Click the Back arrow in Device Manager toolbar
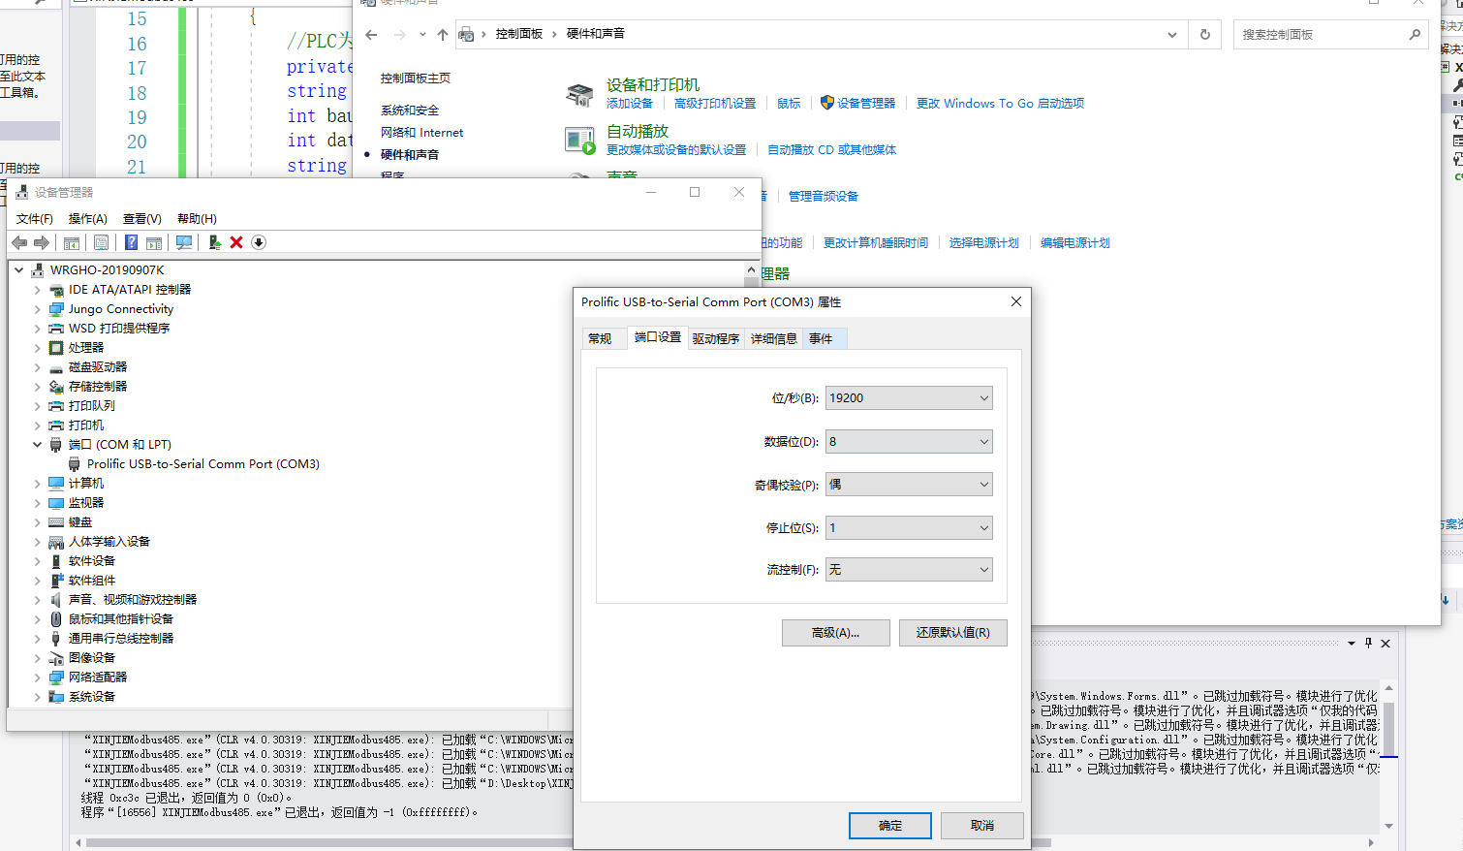The width and height of the screenshot is (1463, 851). (x=19, y=242)
